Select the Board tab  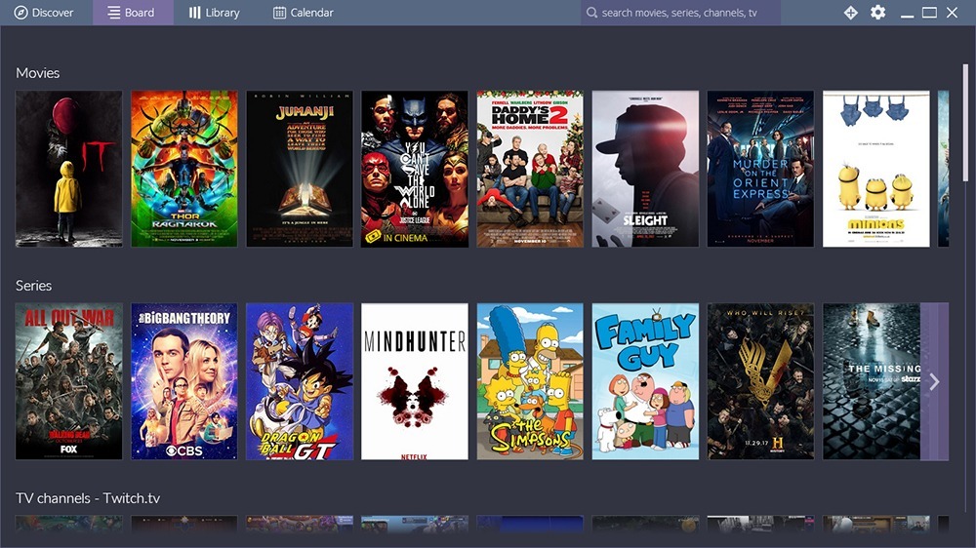pyautogui.click(x=133, y=13)
